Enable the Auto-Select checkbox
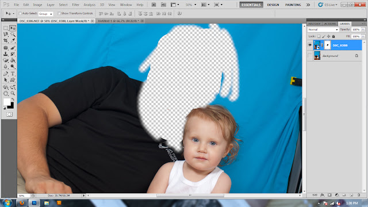The image size is (368, 207). click(x=20, y=13)
